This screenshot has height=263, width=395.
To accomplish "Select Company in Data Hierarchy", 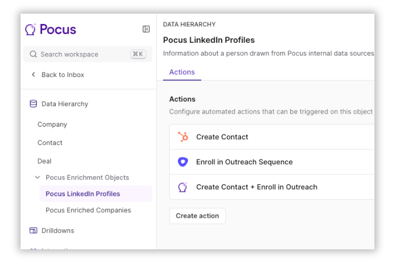I will (52, 124).
